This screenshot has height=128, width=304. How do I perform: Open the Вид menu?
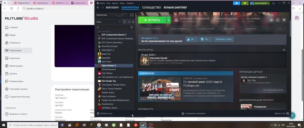pyautogui.click(x=109, y=3)
